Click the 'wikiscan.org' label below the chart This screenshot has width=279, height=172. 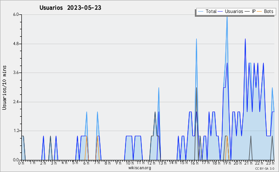[139, 168]
